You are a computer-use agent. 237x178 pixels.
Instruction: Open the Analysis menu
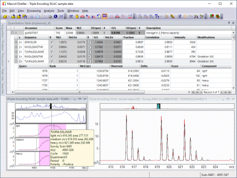tap(49, 11)
